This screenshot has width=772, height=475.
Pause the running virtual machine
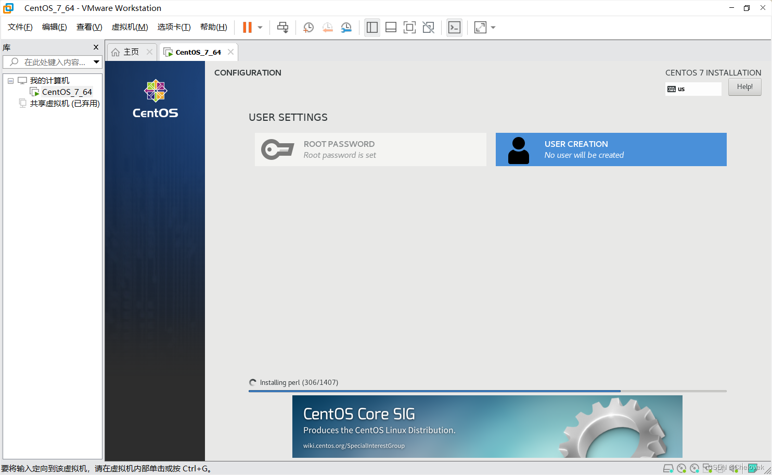[x=247, y=28]
